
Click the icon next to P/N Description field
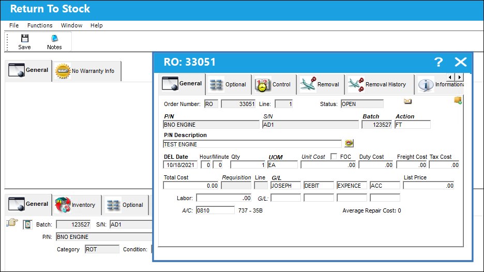349,143
